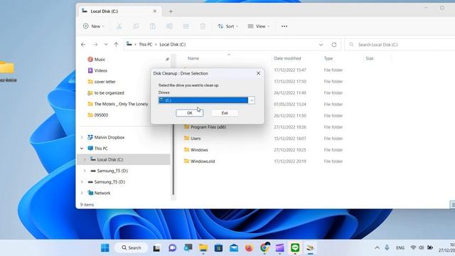The height and width of the screenshot is (256, 455).
Task: Open File Explorer from the taskbar
Action: pos(203,248)
